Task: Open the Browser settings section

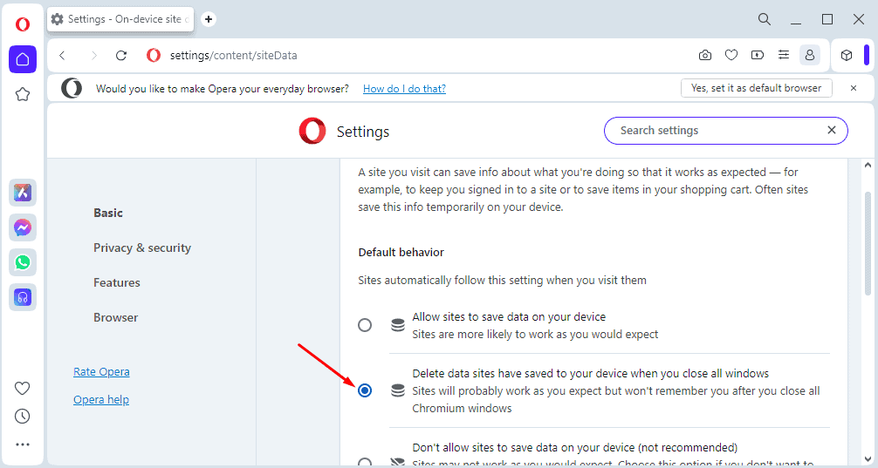Action: [115, 317]
